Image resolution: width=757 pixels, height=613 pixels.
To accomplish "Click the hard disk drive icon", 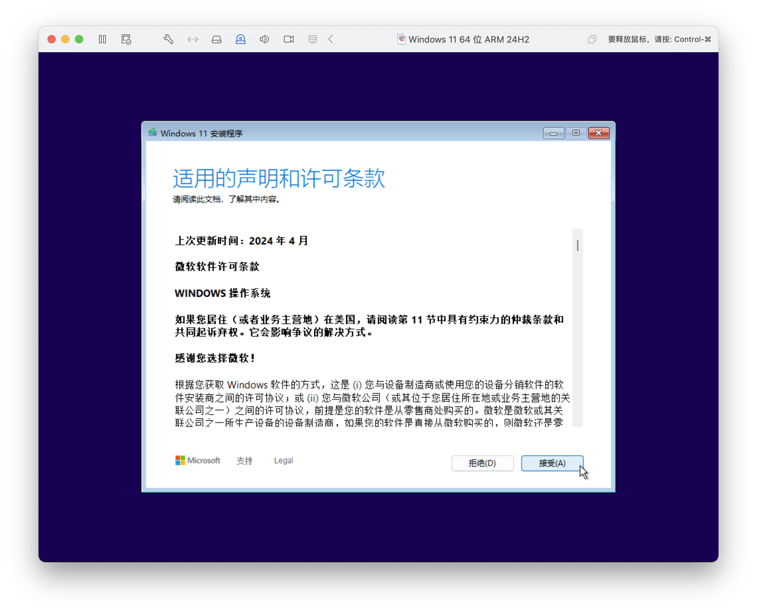I will [x=217, y=39].
